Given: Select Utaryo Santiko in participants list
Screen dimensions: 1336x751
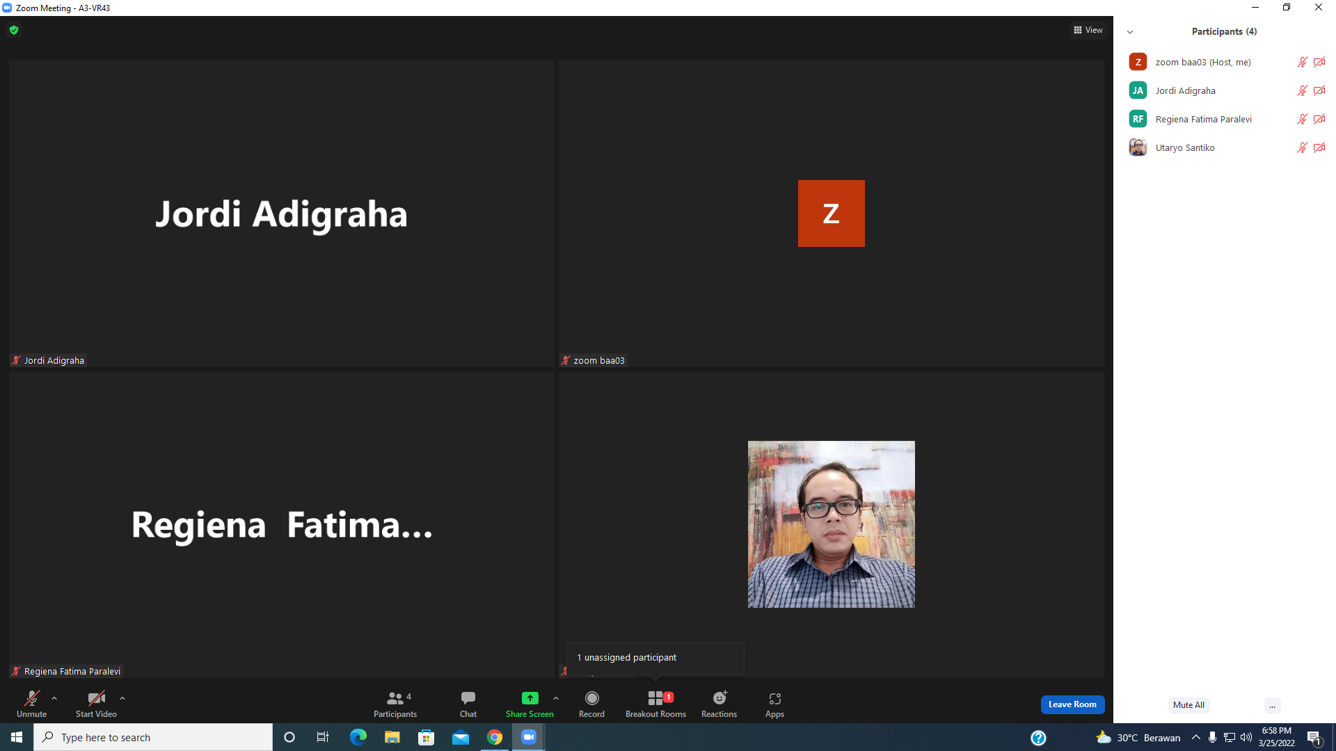Looking at the screenshot, I should [x=1225, y=147].
